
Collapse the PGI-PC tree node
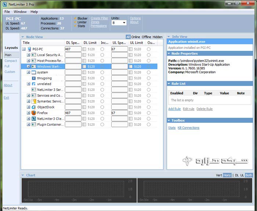(24, 49)
